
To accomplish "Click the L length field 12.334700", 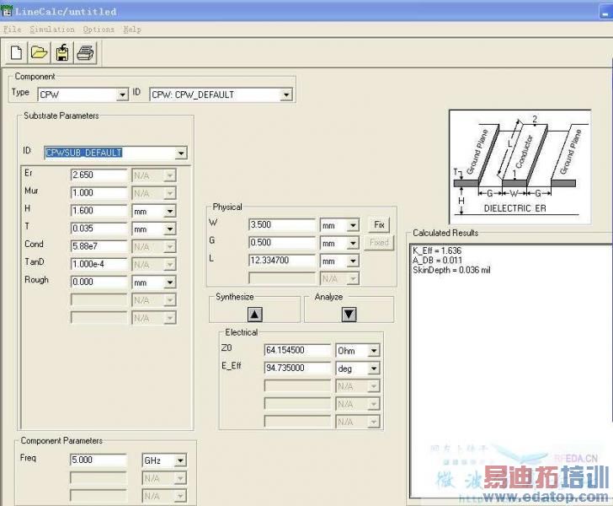I will point(282,260).
